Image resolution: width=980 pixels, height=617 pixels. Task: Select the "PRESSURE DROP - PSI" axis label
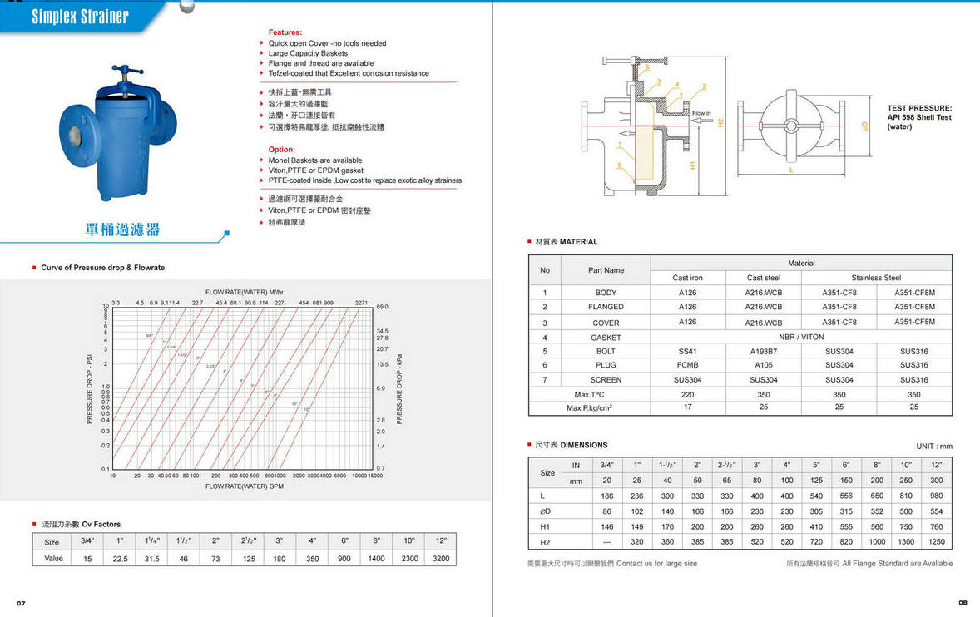click(x=89, y=390)
